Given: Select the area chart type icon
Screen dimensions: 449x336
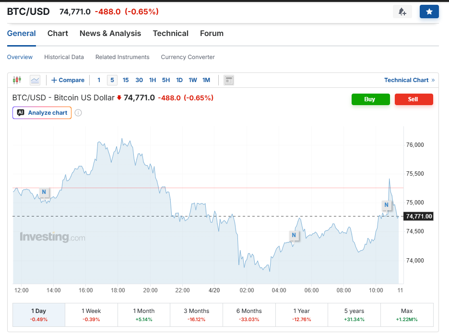Looking at the screenshot, I should point(35,80).
